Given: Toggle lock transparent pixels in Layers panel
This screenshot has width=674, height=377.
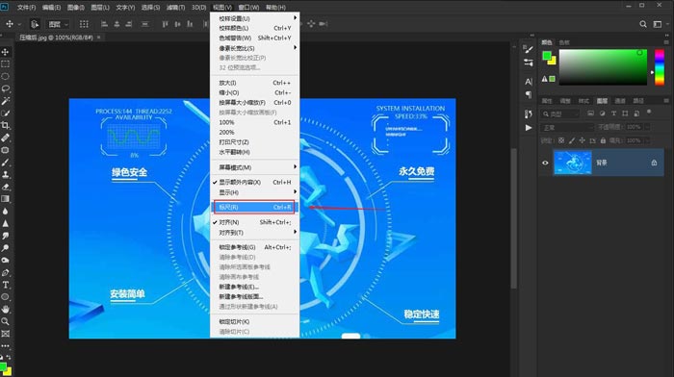Looking at the screenshot, I should pos(561,140).
